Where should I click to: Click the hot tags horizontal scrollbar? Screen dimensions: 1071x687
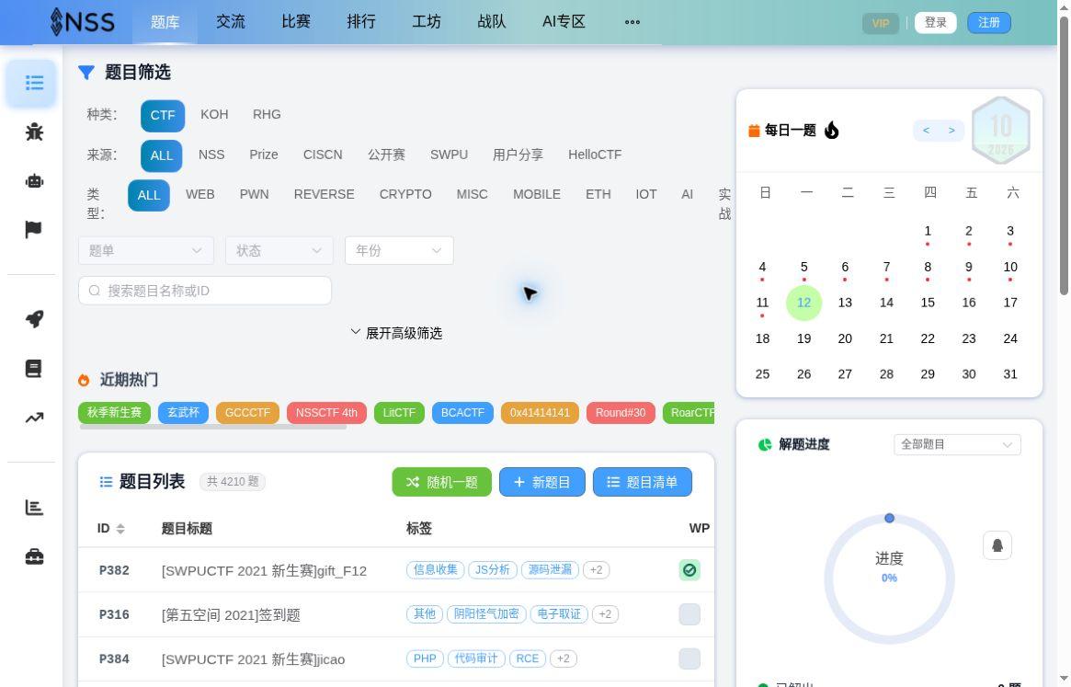pyautogui.click(x=213, y=428)
